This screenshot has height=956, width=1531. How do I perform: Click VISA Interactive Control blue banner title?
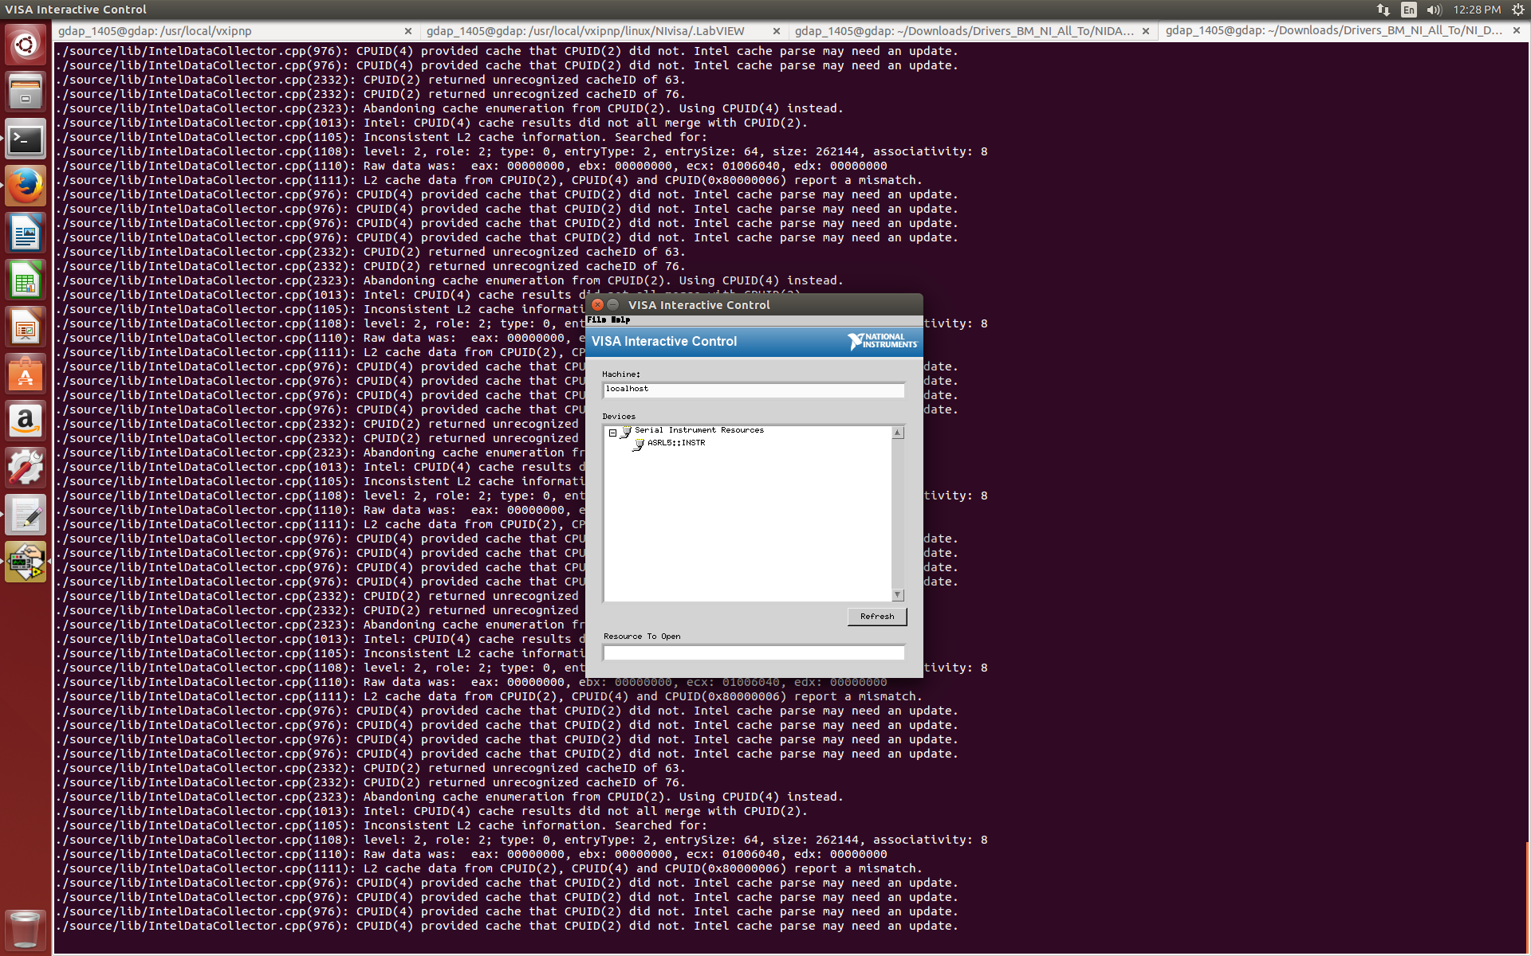click(x=664, y=341)
